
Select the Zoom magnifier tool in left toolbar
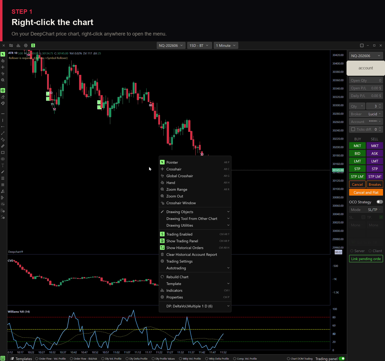(3, 80)
